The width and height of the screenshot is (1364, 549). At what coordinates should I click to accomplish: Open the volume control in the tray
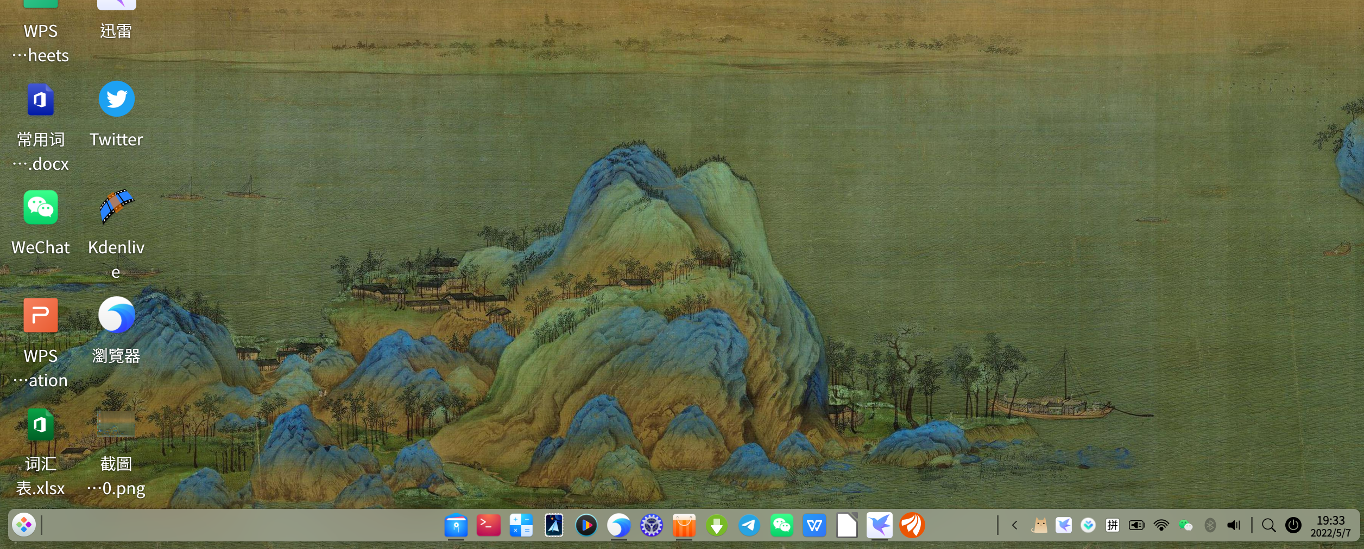[x=1234, y=525]
